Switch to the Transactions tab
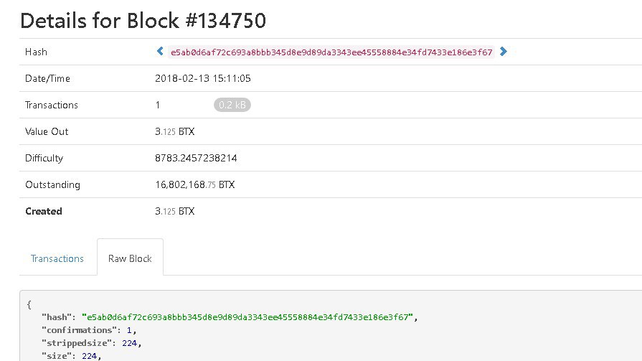 click(57, 258)
